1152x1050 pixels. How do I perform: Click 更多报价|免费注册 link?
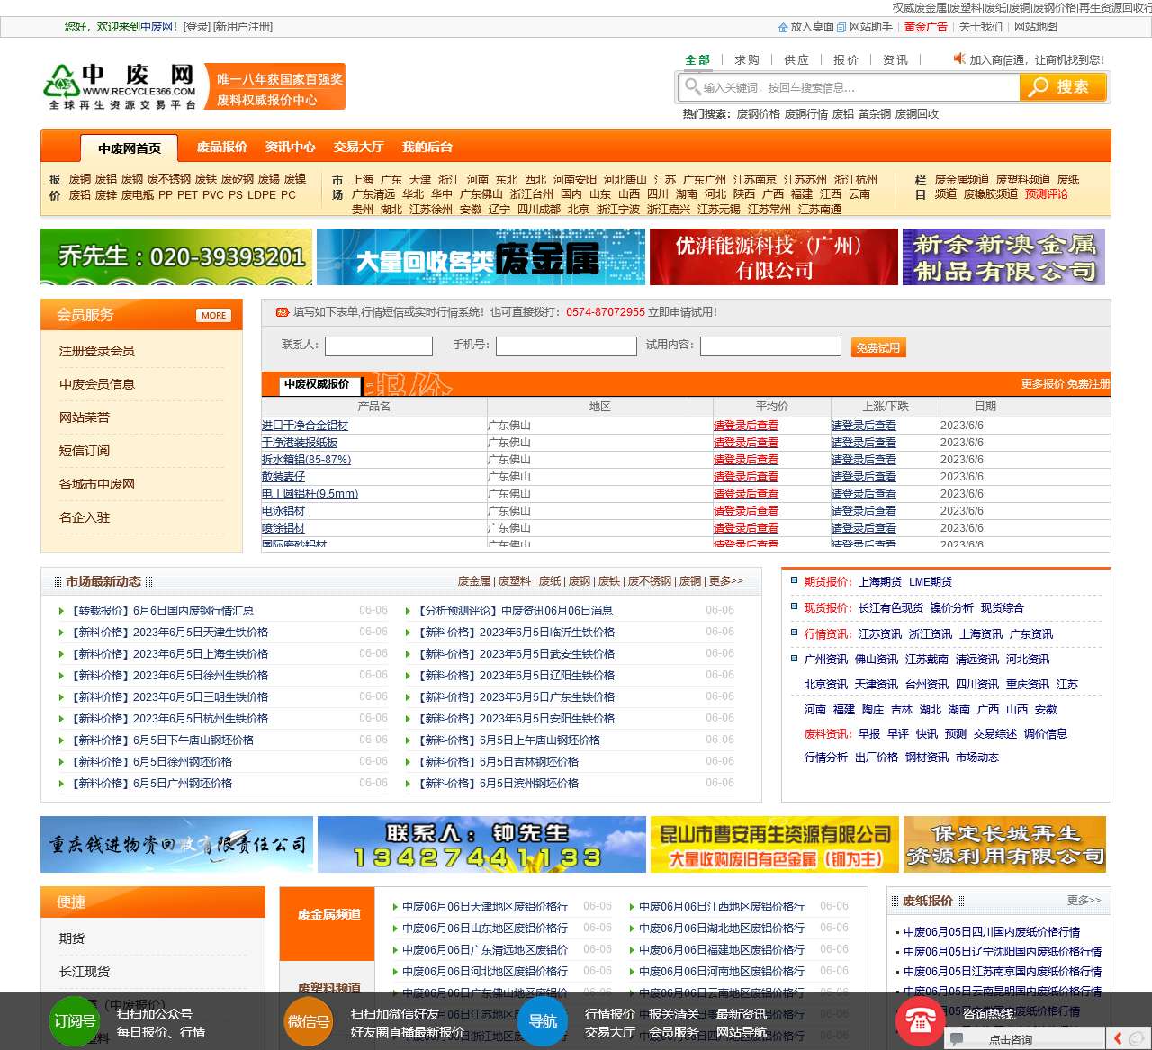coord(1066,384)
